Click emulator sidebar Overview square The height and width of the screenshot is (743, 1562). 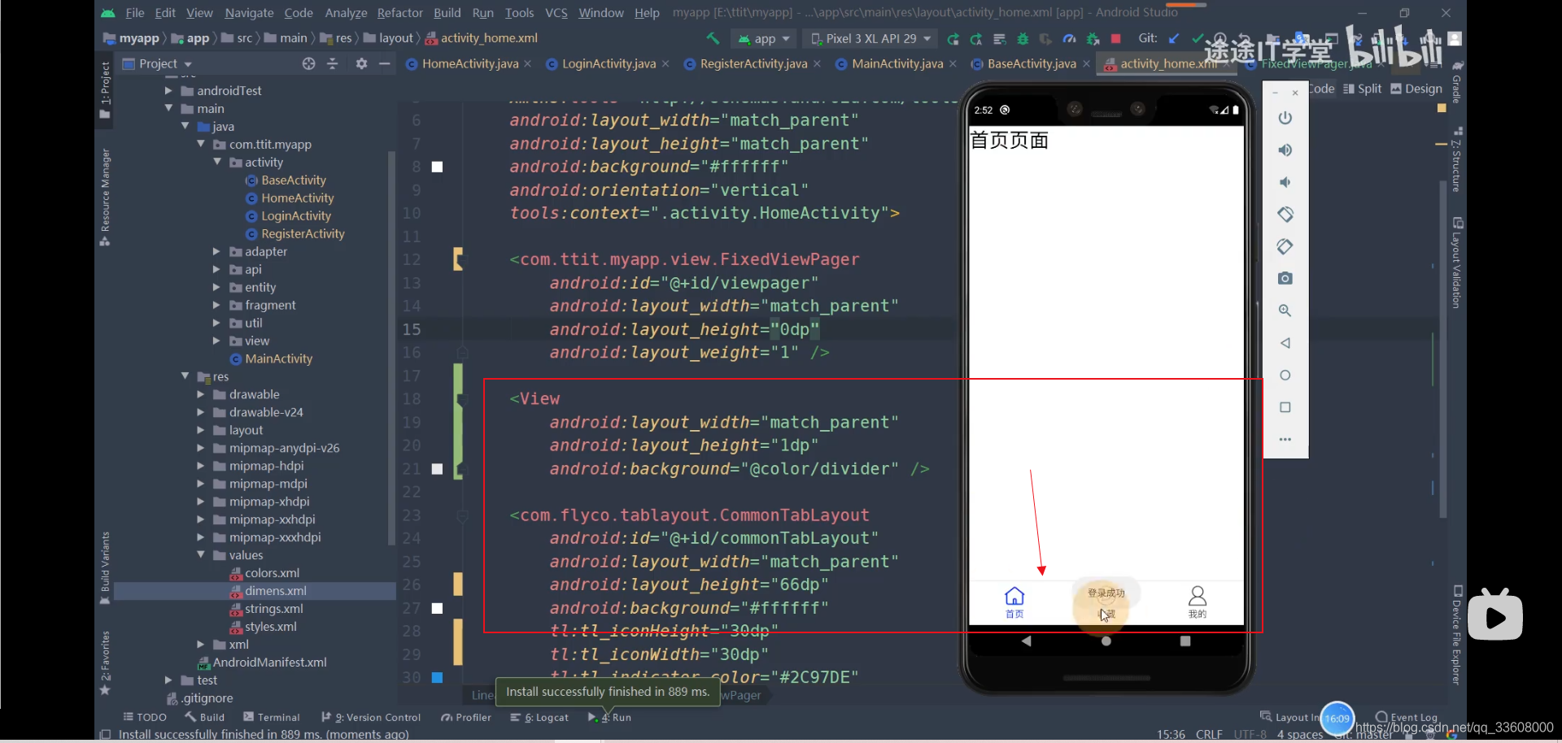(x=1285, y=407)
